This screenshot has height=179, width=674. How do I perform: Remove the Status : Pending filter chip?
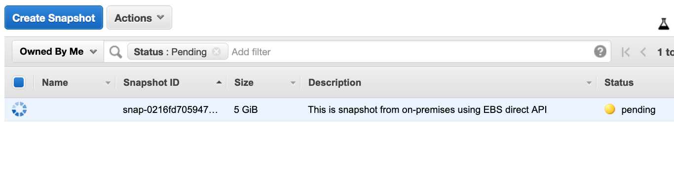coord(216,52)
